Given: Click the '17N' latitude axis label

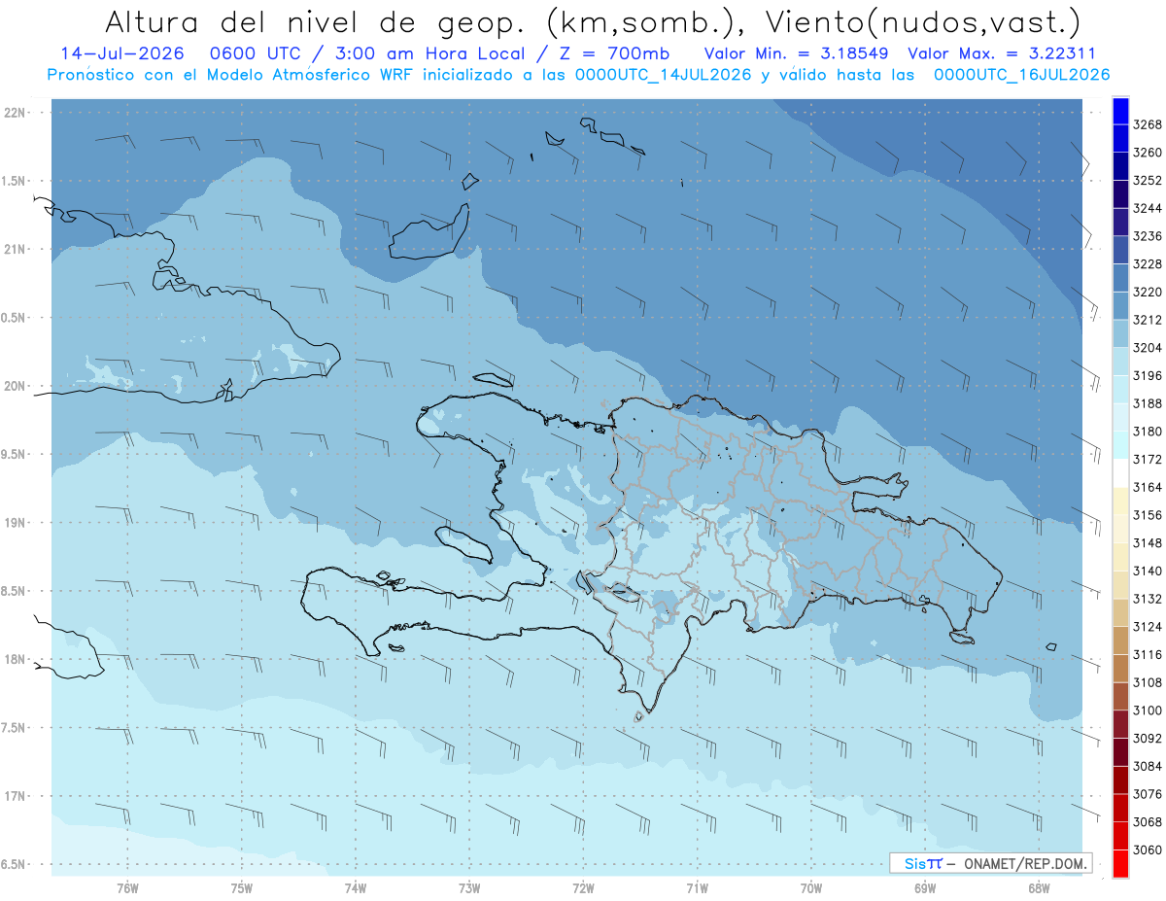Looking at the screenshot, I should pos(15,796).
